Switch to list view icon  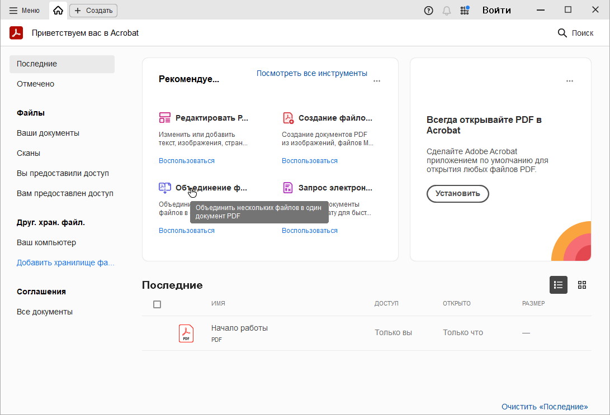[558, 285]
